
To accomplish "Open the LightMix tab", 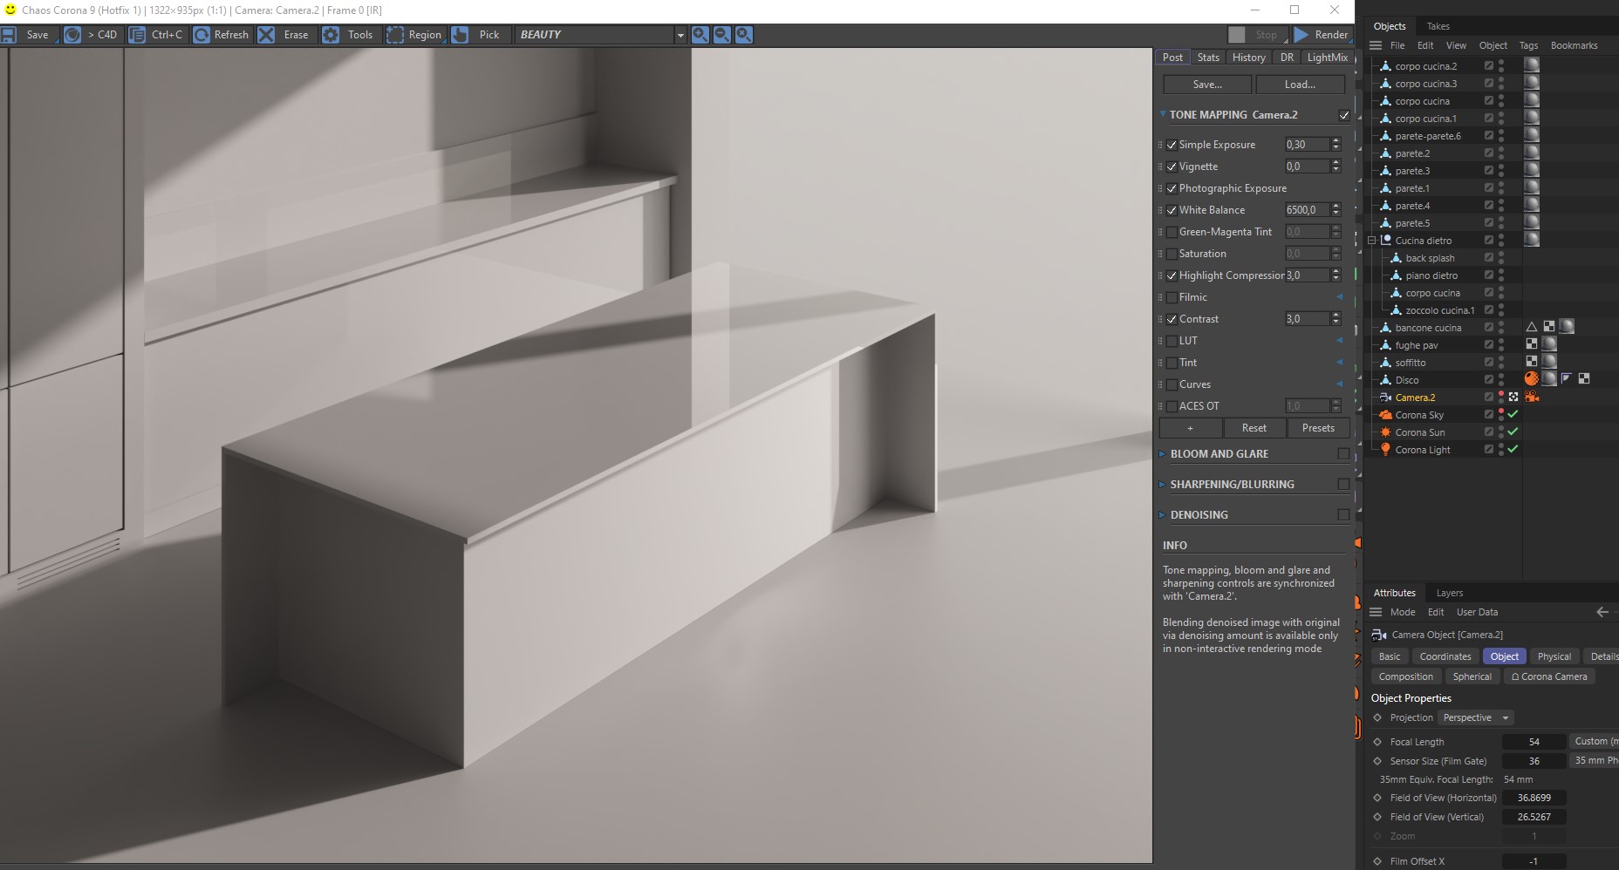I will click(1328, 58).
